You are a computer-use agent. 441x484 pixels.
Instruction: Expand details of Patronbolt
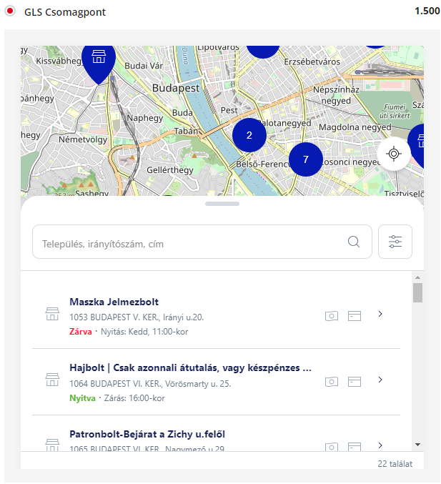(x=380, y=445)
